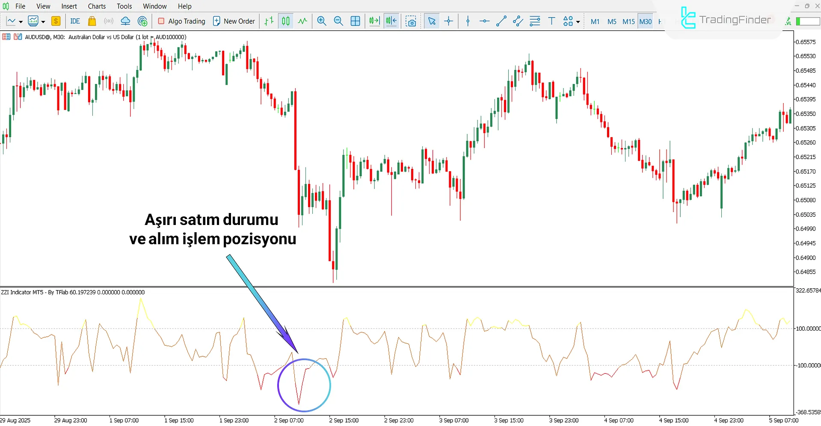Click the tile windows grid icon
This screenshot has height=426, width=821.
point(355,21)
